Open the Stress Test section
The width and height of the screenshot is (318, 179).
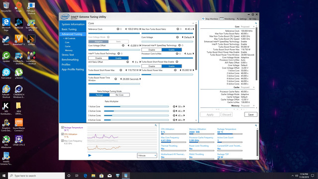pos(68,55)
